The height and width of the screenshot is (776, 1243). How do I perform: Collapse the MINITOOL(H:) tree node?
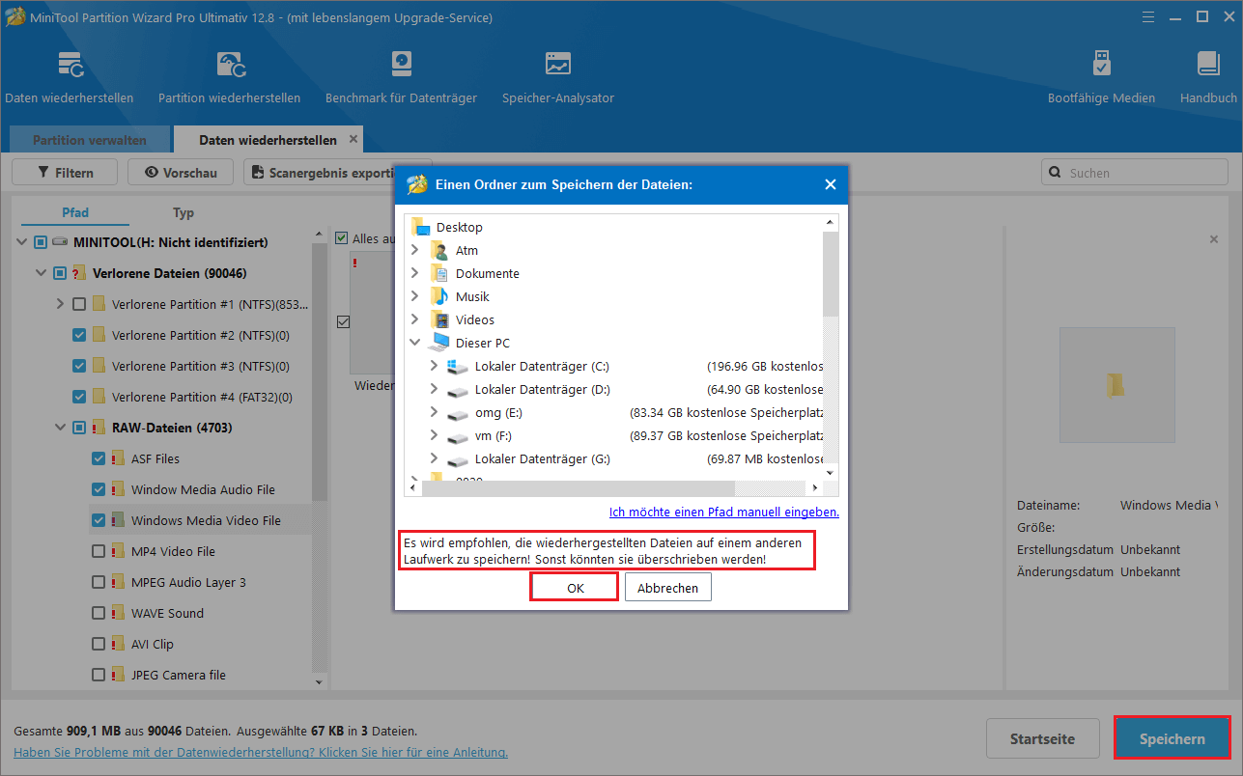(22, 242)
